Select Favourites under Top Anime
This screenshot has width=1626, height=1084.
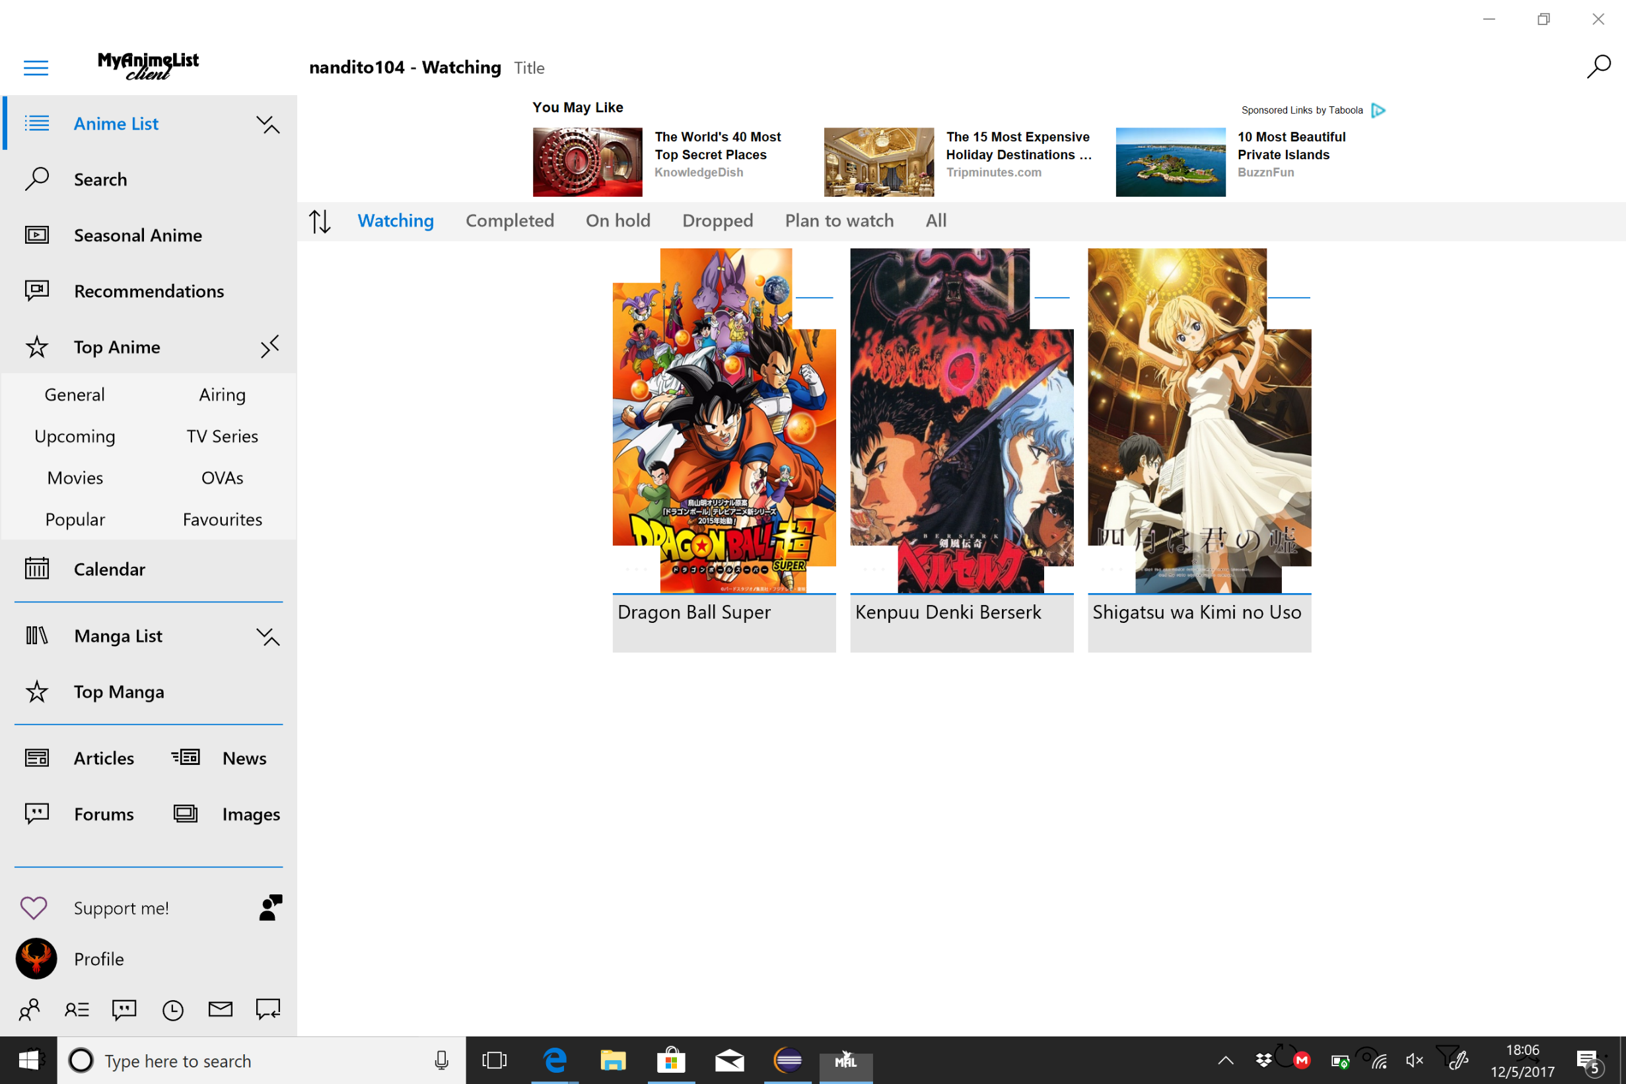pos(222,519)
